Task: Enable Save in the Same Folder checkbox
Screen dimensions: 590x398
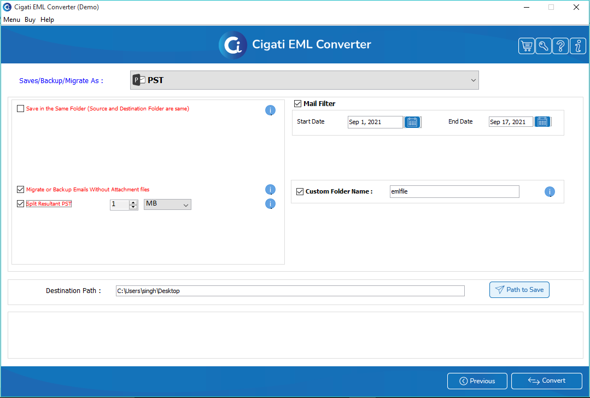Action: (x=21, y=109)
